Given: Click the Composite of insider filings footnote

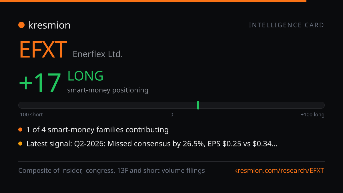Looking at the screenshot, I should (x=111, y=171).
